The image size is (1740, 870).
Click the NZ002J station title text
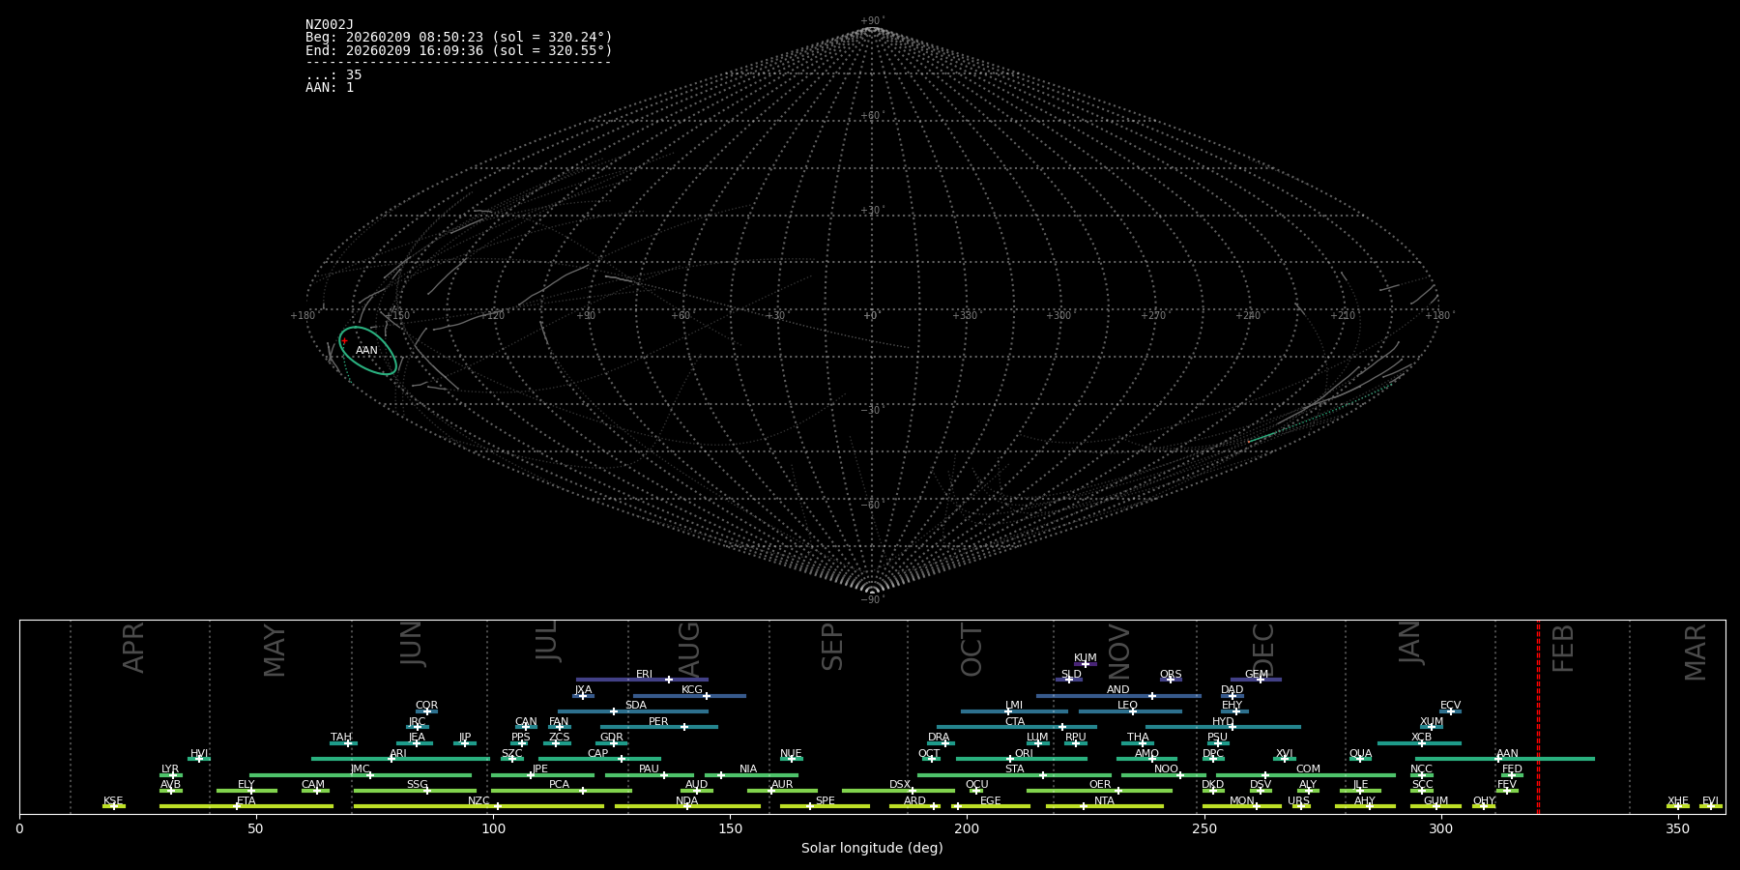coord(330,25)
